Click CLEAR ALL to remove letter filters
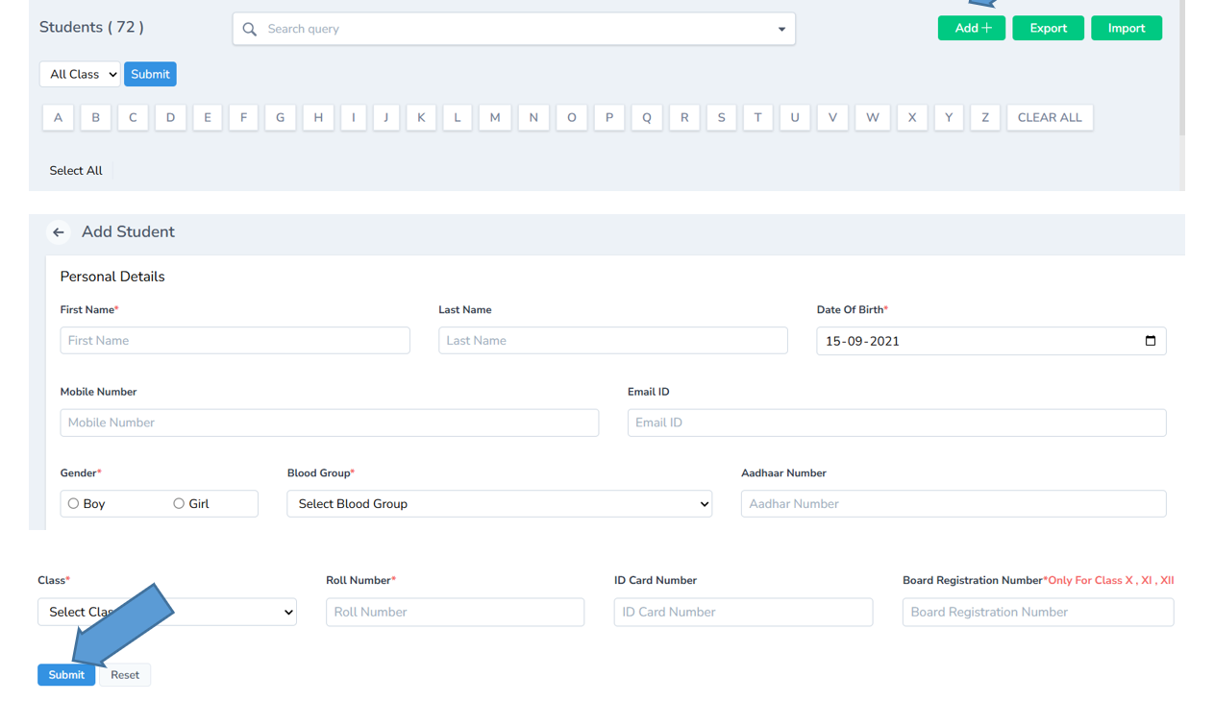The width and height of the screenshot is (1214, 701). point(1050,116)
